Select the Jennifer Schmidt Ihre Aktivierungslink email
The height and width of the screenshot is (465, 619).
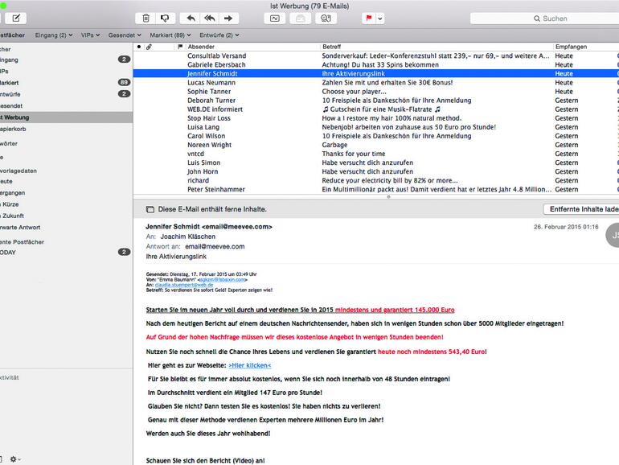[376, 73]
